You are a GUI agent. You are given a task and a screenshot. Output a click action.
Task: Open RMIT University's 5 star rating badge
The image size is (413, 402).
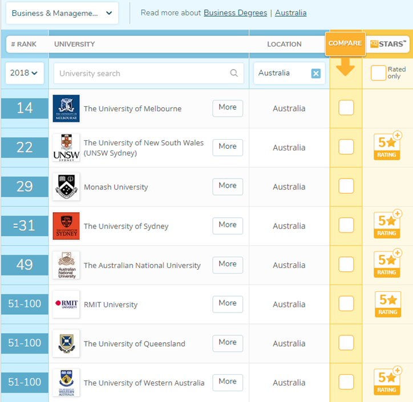click(388, 304)
